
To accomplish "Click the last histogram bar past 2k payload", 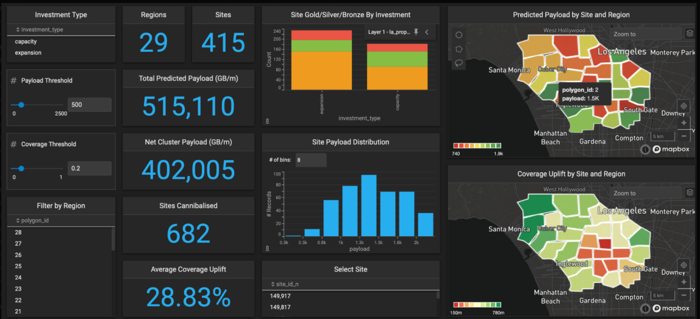I will point(426,225).
